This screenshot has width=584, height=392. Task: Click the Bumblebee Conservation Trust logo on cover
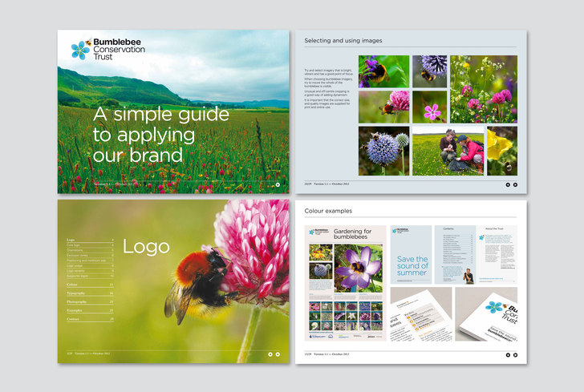coord(108,49)
